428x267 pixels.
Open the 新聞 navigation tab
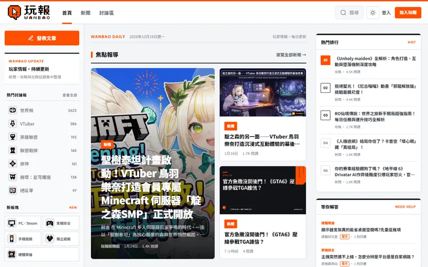[86, 13]
